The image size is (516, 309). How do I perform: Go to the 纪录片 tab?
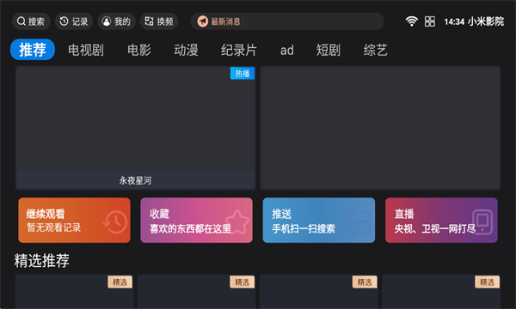238,50
